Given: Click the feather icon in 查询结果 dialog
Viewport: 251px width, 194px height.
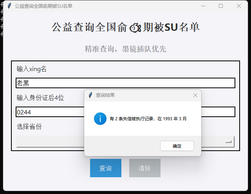Looking at the screenshot, I should click(90, 95).
